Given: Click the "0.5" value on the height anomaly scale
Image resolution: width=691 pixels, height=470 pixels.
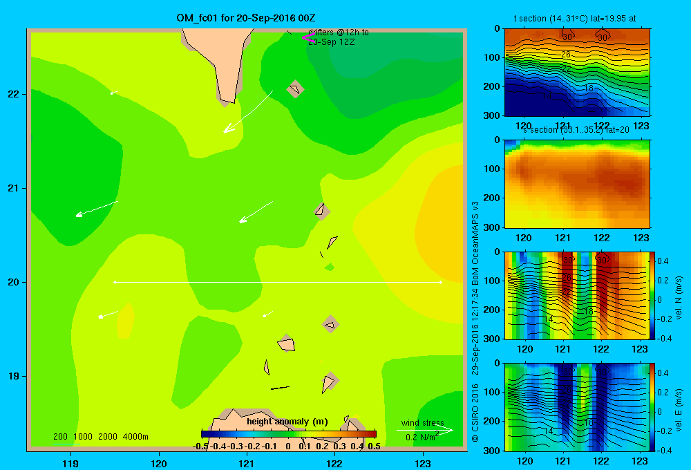Looking at the screenshot, I should click(374, 446).
